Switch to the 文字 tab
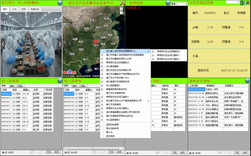 [x=14, y=8]
